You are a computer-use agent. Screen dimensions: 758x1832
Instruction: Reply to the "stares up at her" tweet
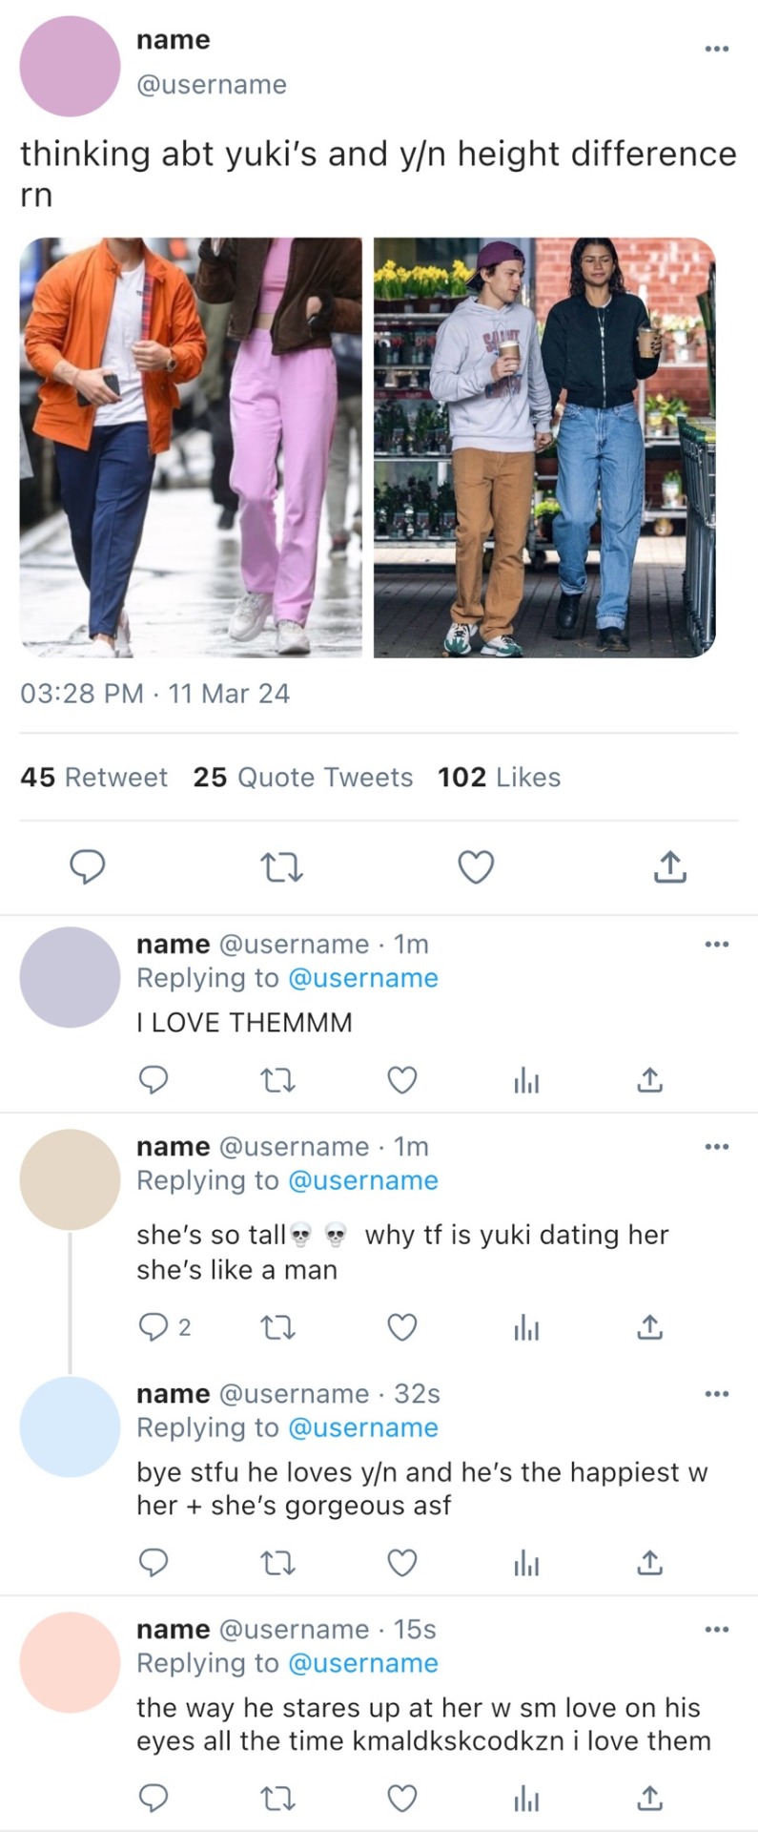coord(154,1799)
